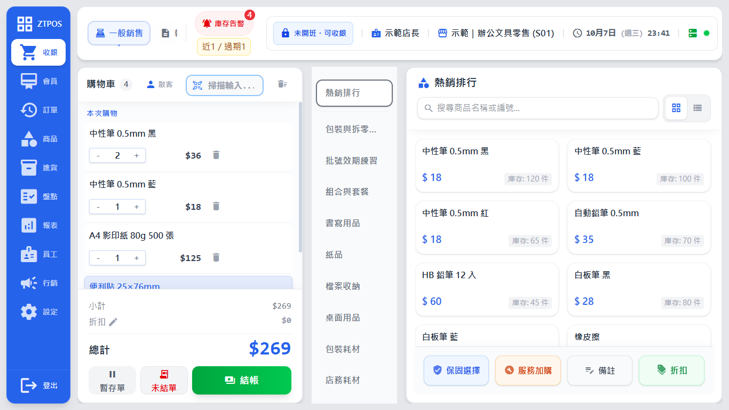Click the server status icon in the top bar
Screen dimensions: 729x410
(x=693, y=33)
